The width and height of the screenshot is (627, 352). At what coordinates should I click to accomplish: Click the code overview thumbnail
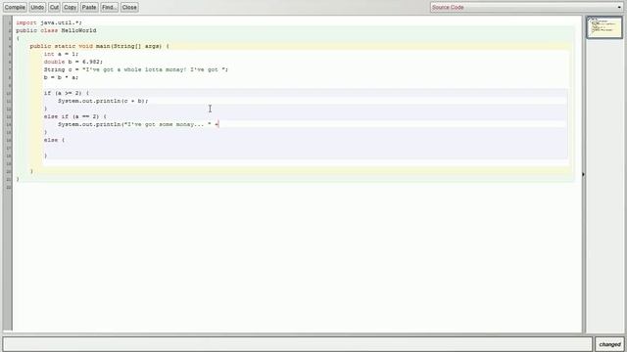[604, 27]
